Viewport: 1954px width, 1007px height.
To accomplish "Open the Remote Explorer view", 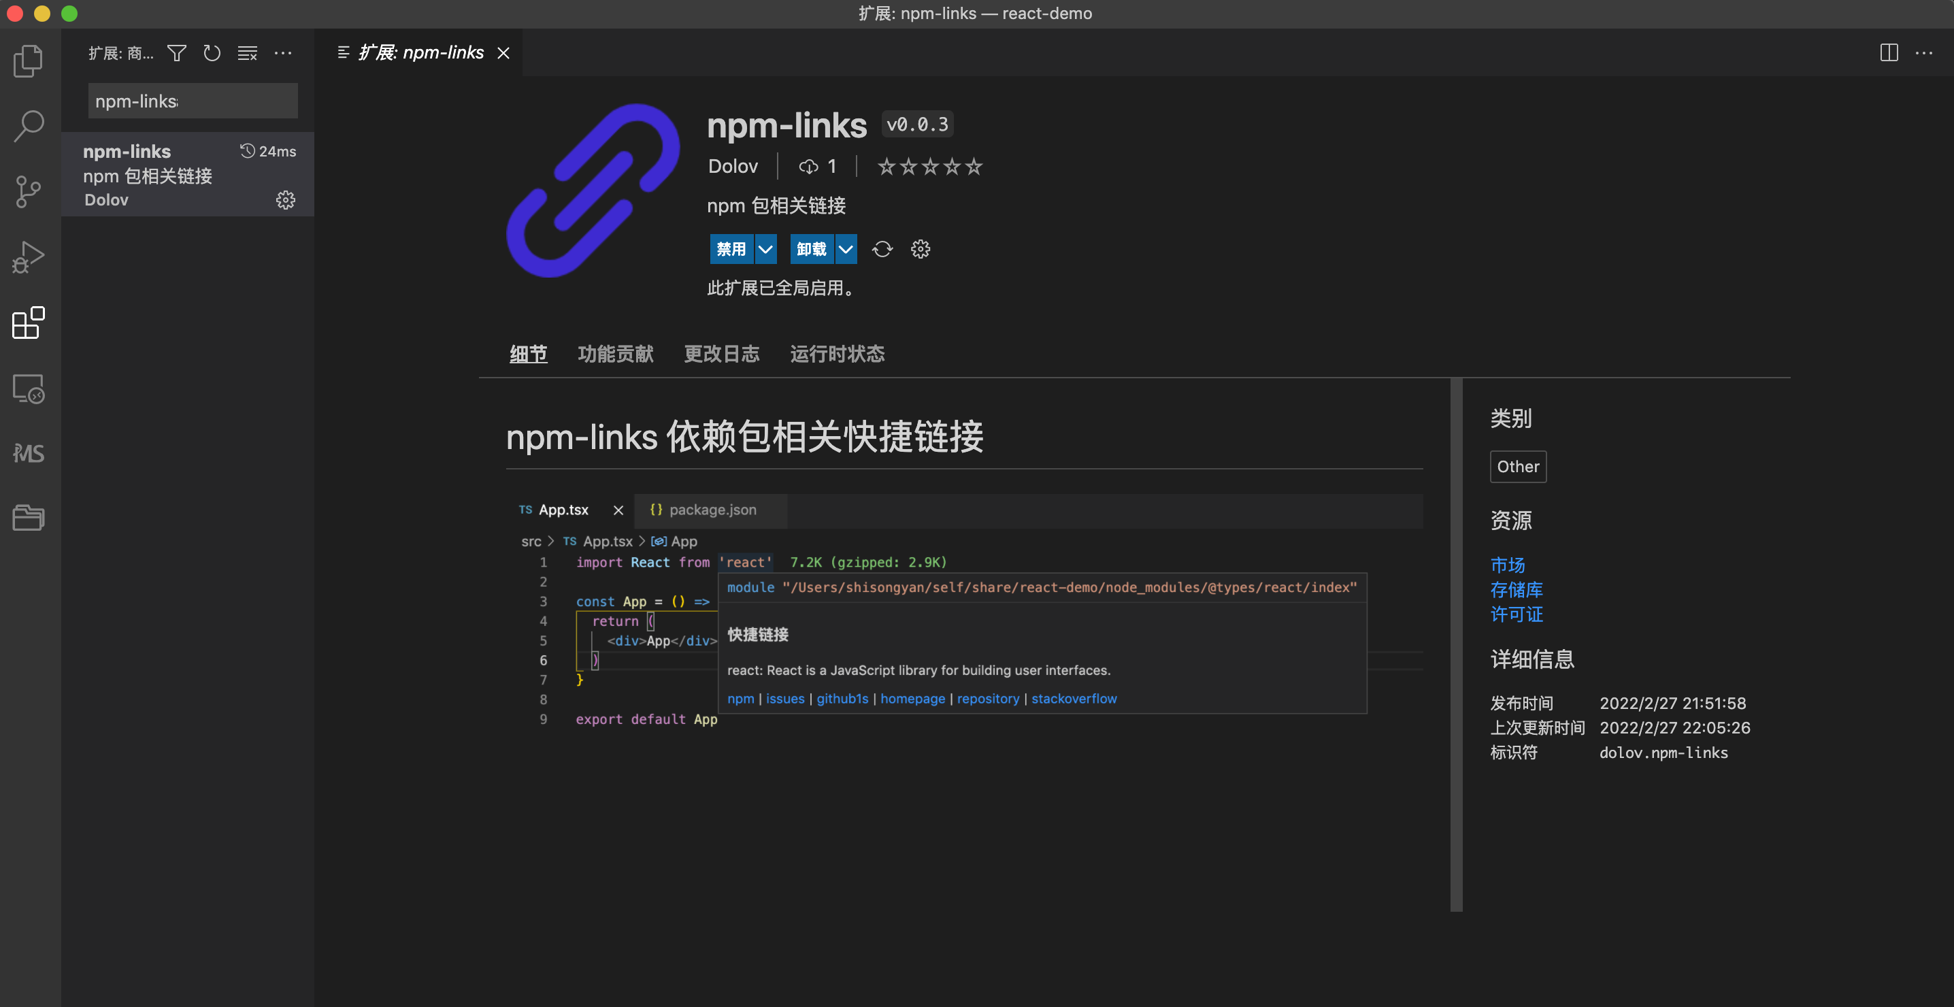I will click(28, 389).
